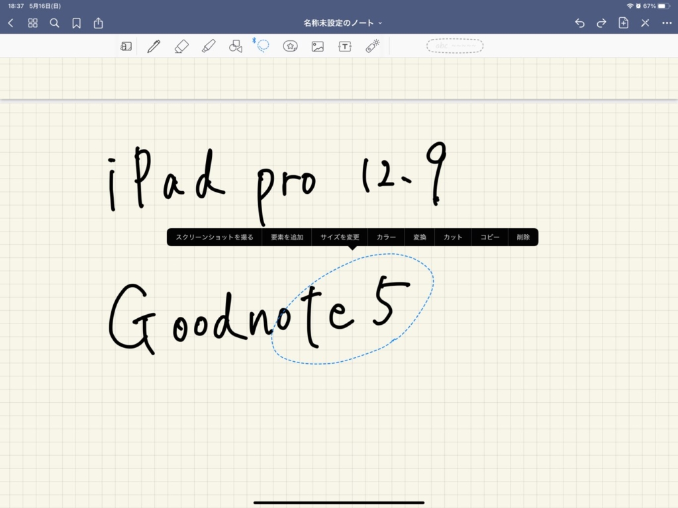
Task: Tap the dashed abc lasso options field
Action: click(x=455, y=46)
